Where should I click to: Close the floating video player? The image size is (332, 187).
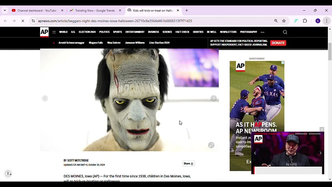(322, 129)
